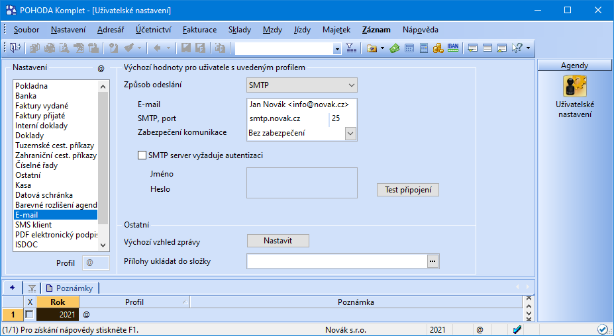Open the gray calculator toolbar icon
Viewport: 614px width, 336px height.
tap(424, 48)
